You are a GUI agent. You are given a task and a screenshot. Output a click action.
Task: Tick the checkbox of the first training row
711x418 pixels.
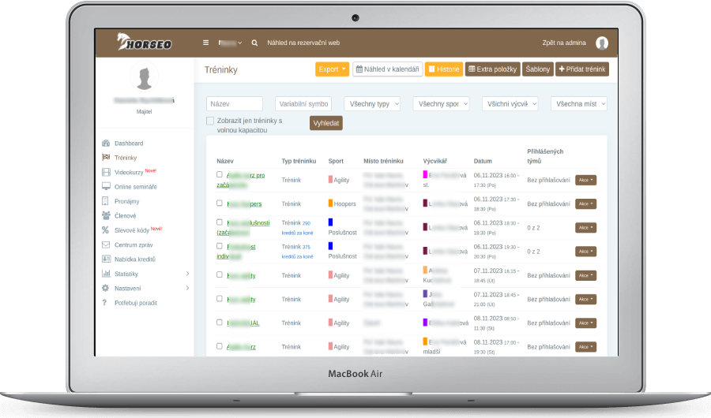point(220,174)
